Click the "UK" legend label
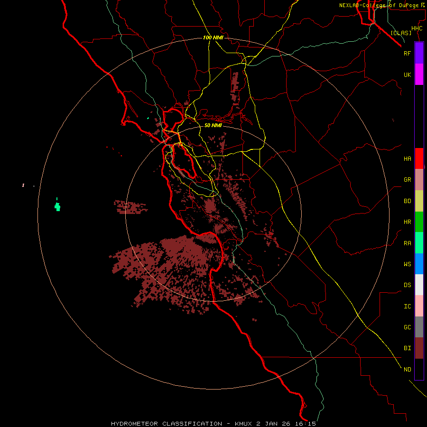 tap(407, 74)
